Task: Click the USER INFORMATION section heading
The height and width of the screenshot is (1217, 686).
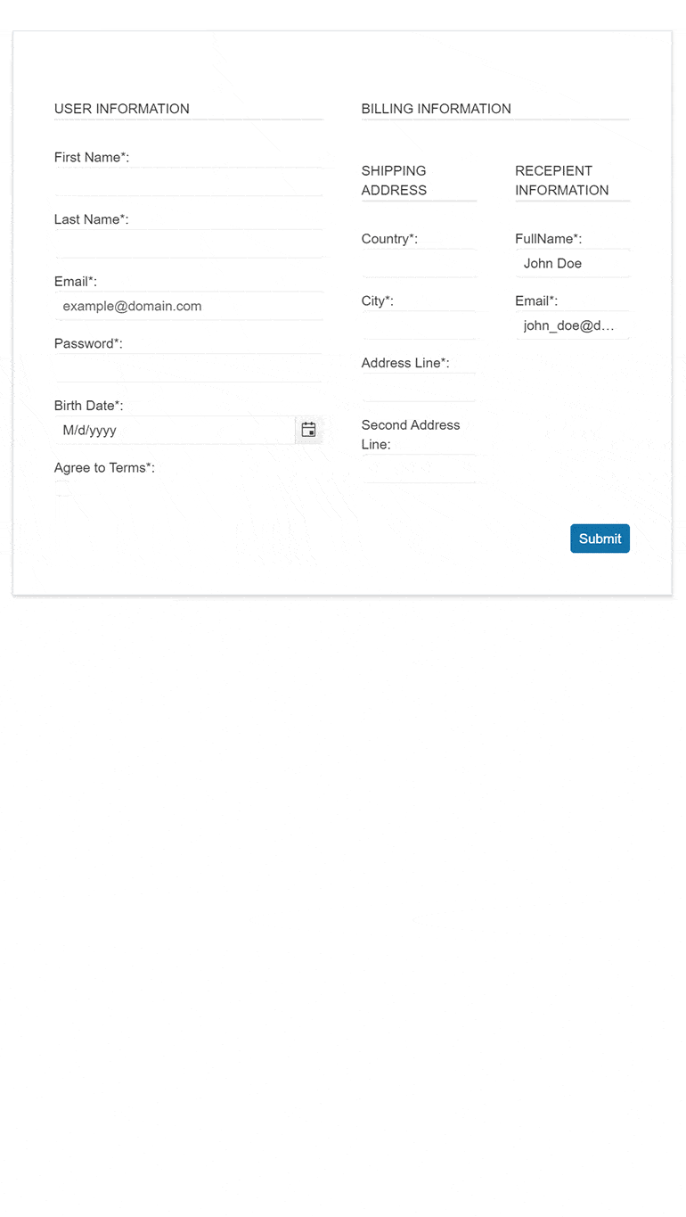Action: point(121,108)
